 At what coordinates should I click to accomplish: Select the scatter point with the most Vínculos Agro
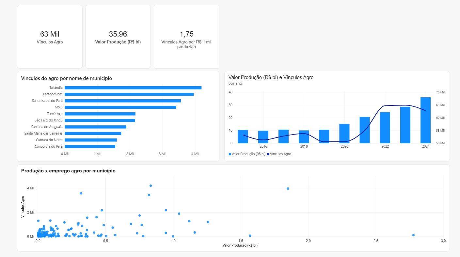click(151, 185)
